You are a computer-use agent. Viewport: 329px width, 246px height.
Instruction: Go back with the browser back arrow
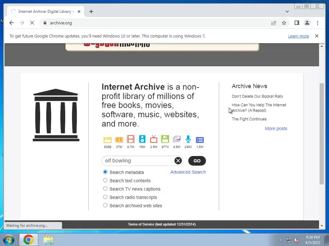coord(12,23)
